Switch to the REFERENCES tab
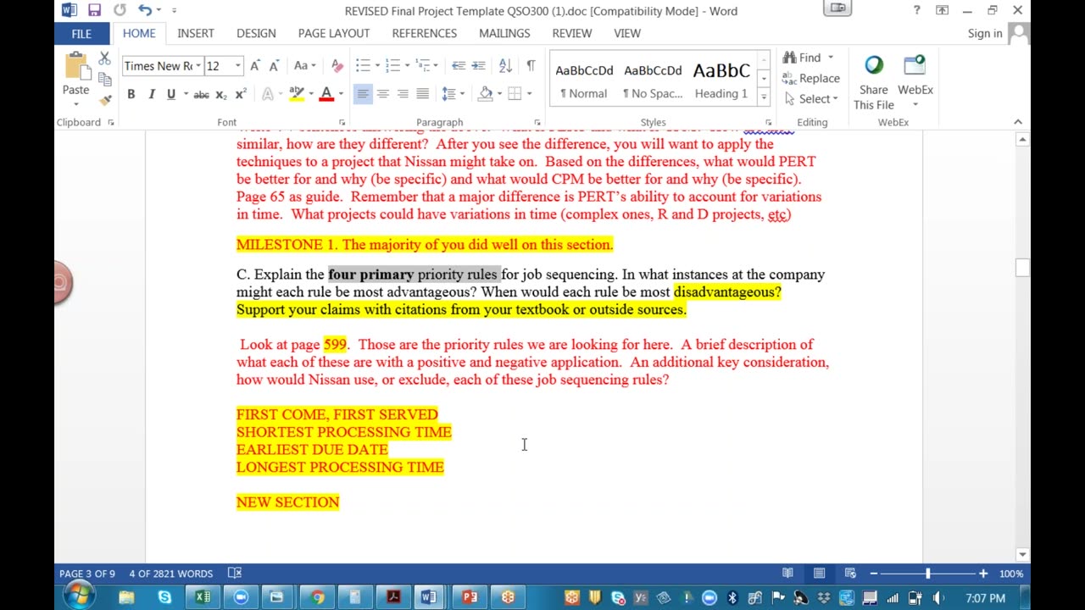This screenshot has height=610, width=1085. click(x=425, y=33)
